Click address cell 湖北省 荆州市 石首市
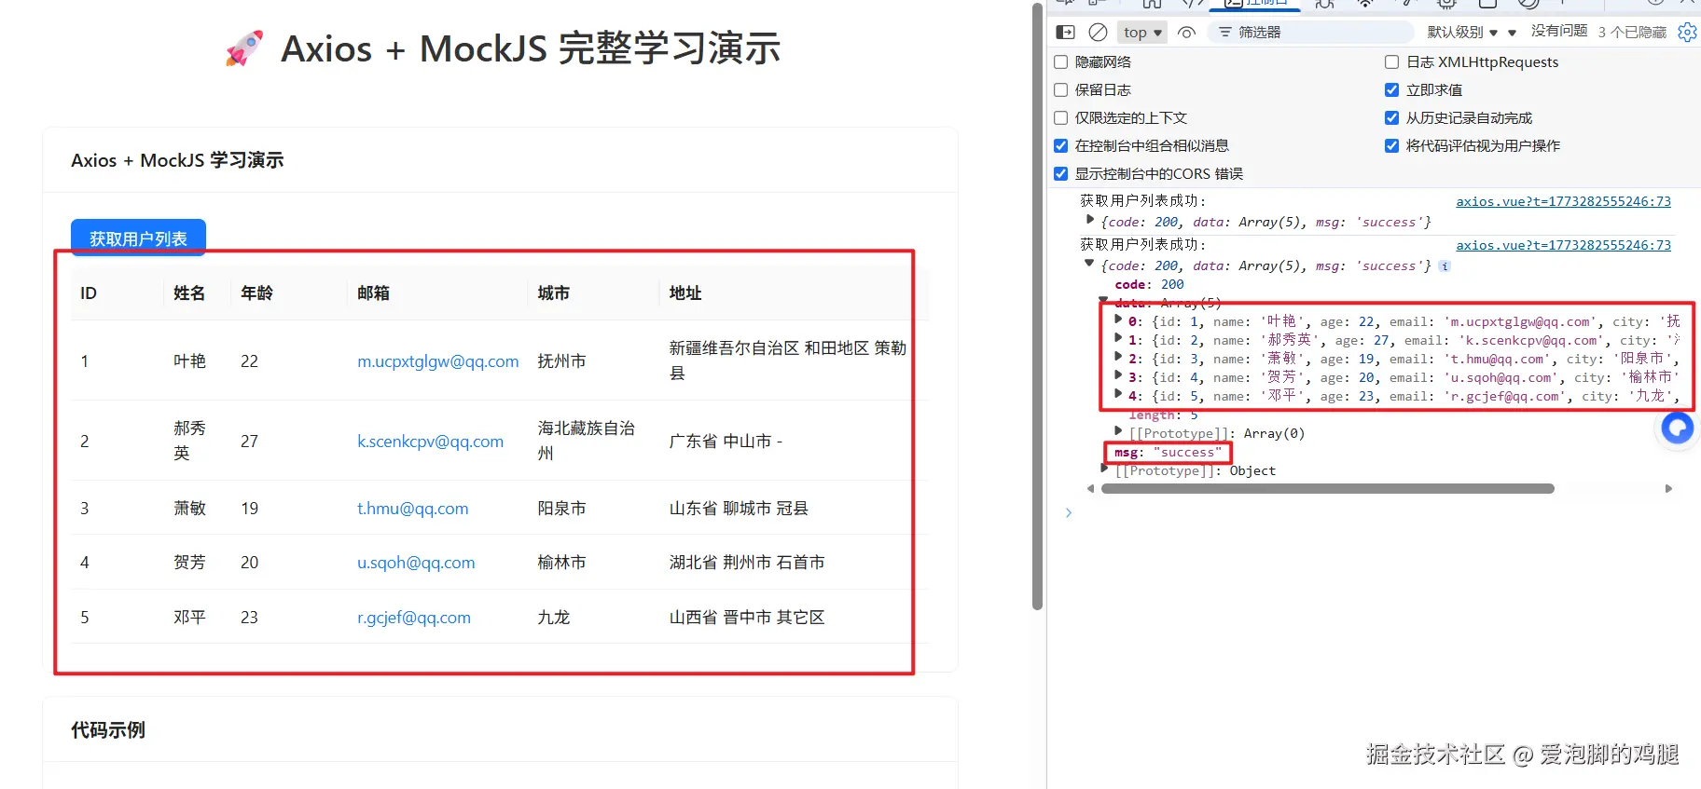The width and height of the screenshot is (1701, 789). 747,563
